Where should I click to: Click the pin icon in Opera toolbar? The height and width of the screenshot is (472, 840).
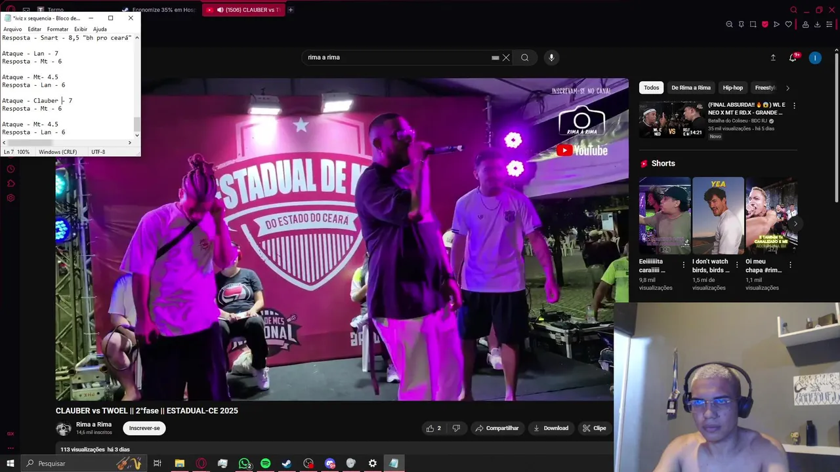741,24
